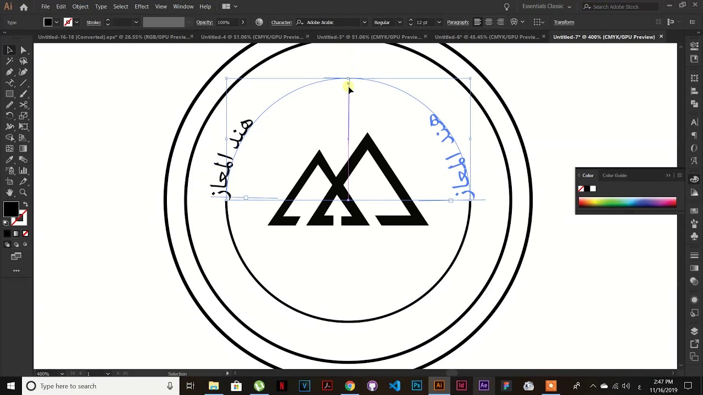Select the Zoom tool
Screen dimensions: 703x395
click(x=23, y=193)
